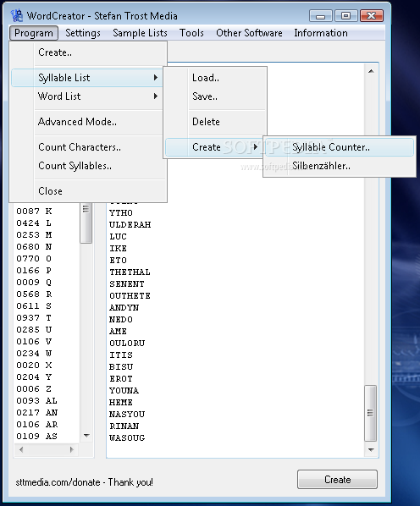Click the word LUC

pyautogui.click(x=118, y=237)
